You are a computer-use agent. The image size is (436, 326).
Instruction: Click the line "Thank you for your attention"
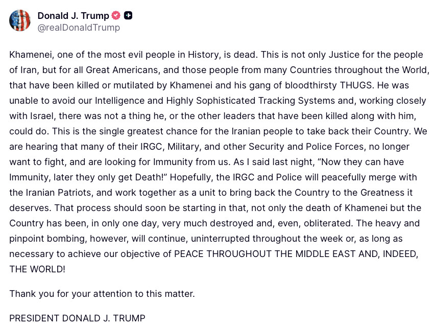coord(102,294)
